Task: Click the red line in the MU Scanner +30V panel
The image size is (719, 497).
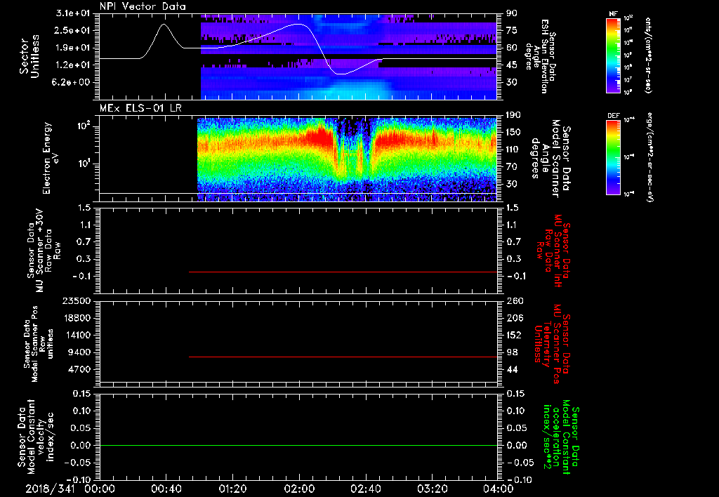Action: point(343,272)
